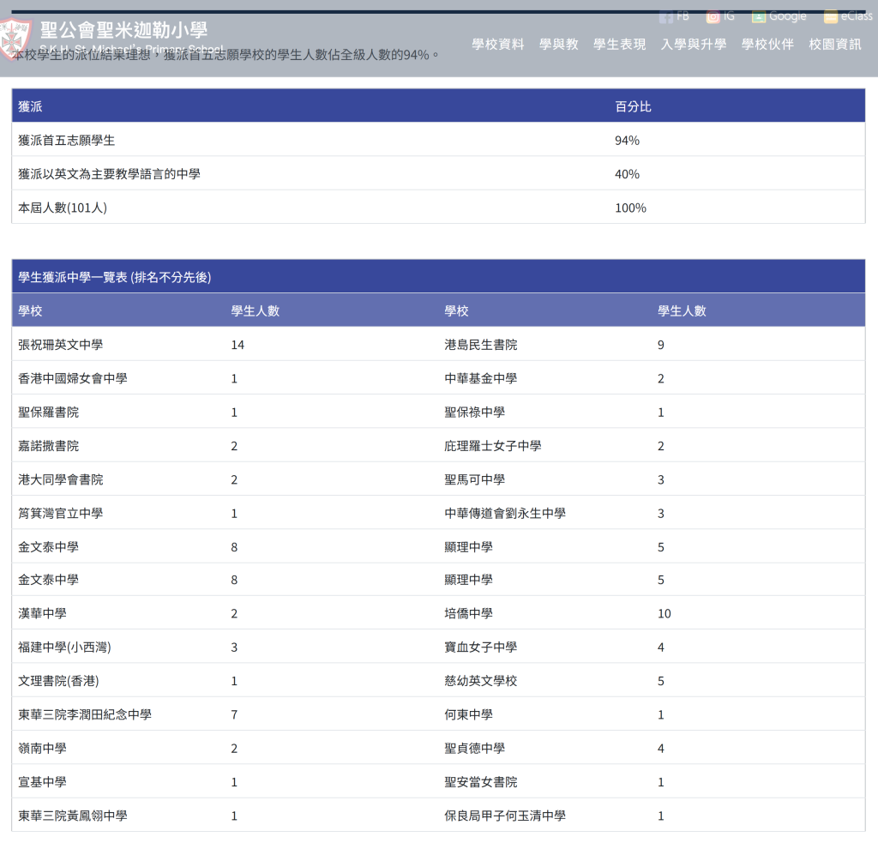Open the 學校資料 menu
Image resolution: width=878 pixels, height=843 pixels.
point(497,45)
